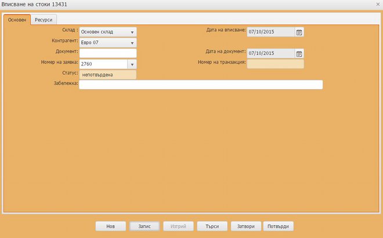The width and height of the screenshot is (383, 238).
Task: Open calendar picker for Дата на вписване
Action: coord(299,32)
